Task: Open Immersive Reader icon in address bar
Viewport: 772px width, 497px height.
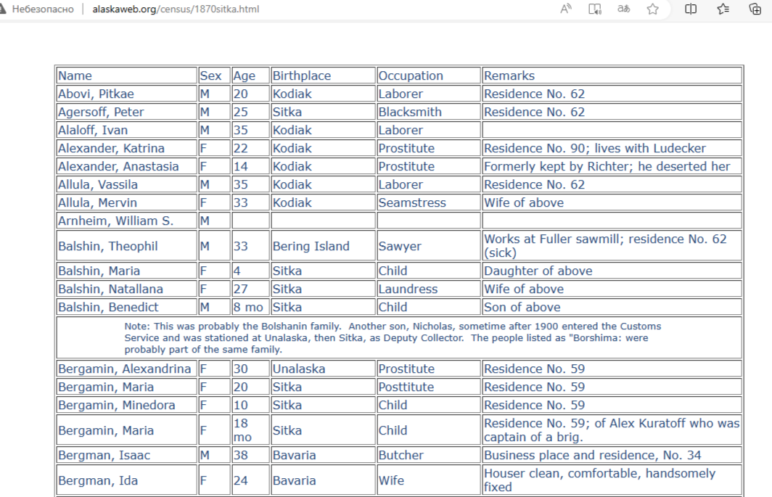Action: coord(595,9)
